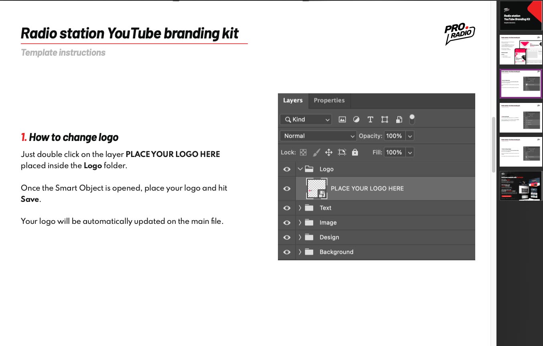The image size is (543, 346).
Task: Click the pixel layer filter icon
Action: point(342,119)
